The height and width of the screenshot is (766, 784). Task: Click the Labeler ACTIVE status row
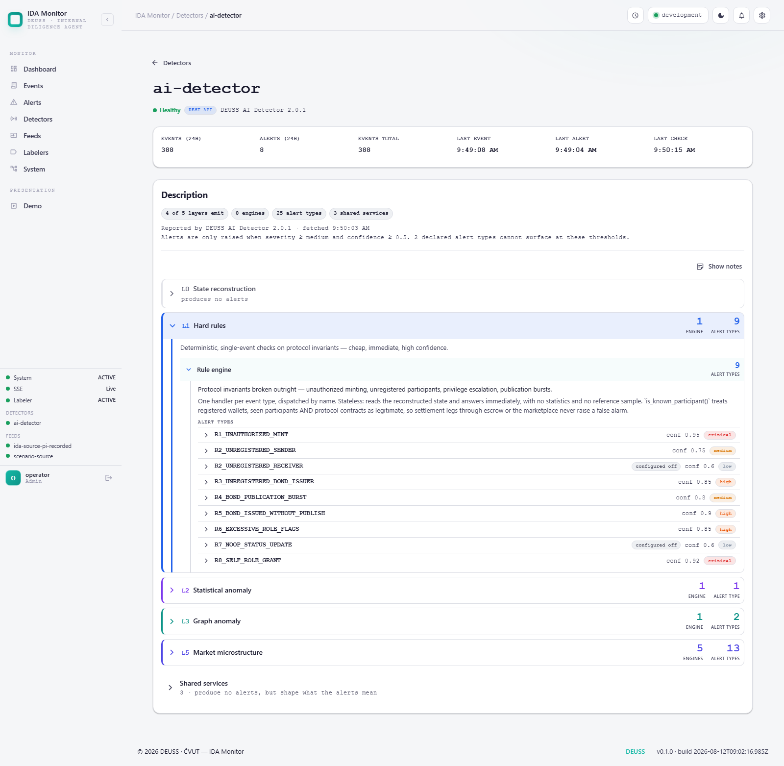[61, 400]
